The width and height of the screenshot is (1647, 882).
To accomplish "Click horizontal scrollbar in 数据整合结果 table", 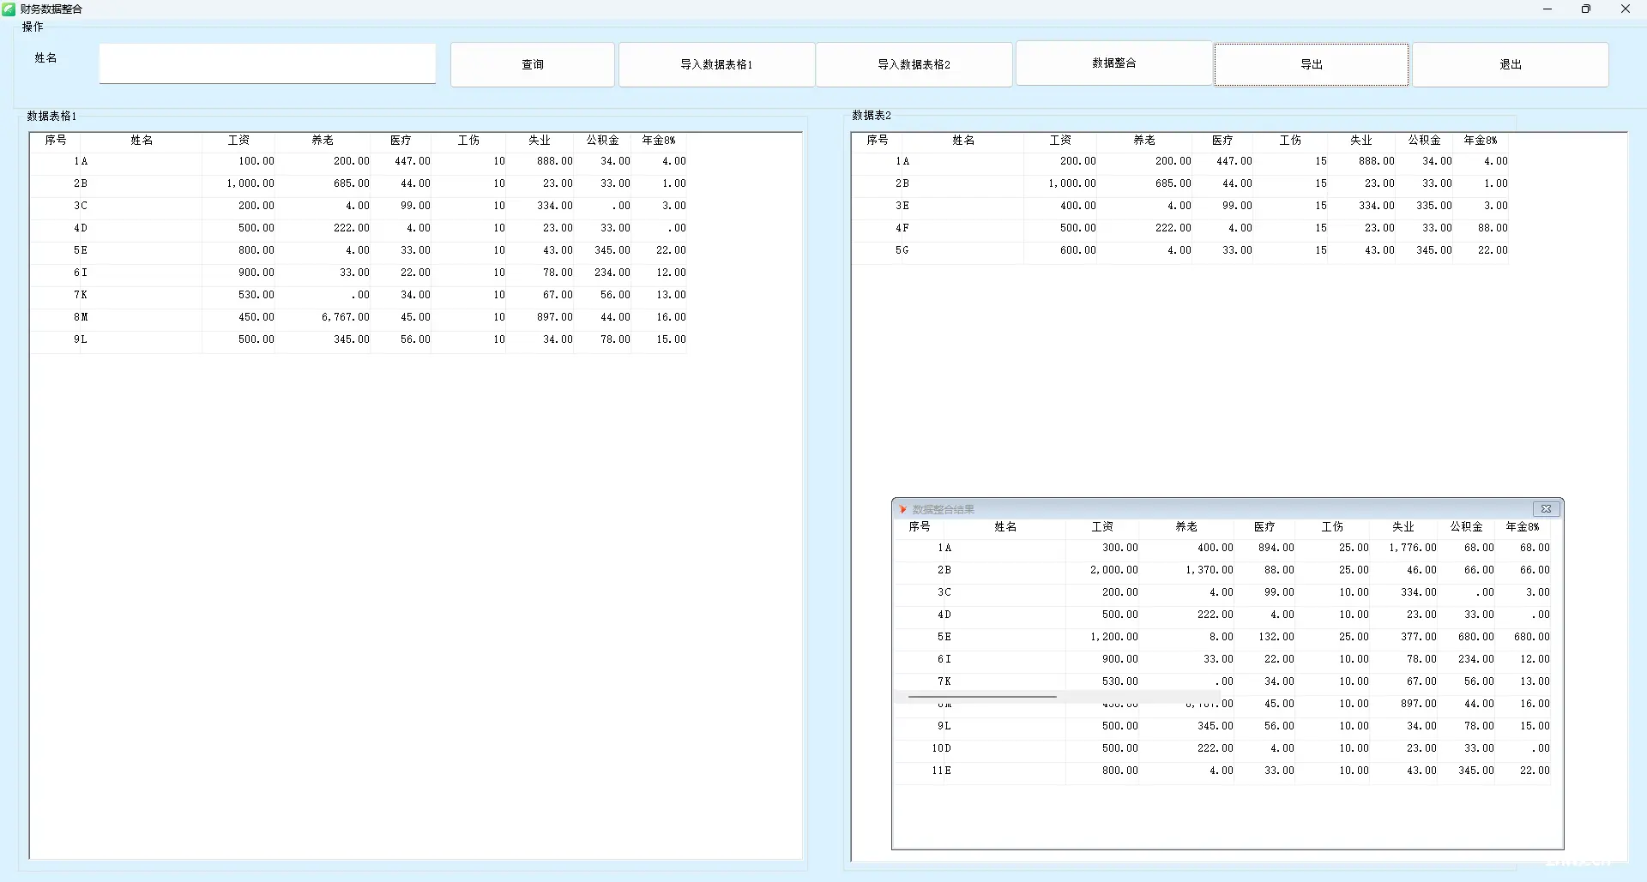I will pyautogui.click(x=982, y=697).
